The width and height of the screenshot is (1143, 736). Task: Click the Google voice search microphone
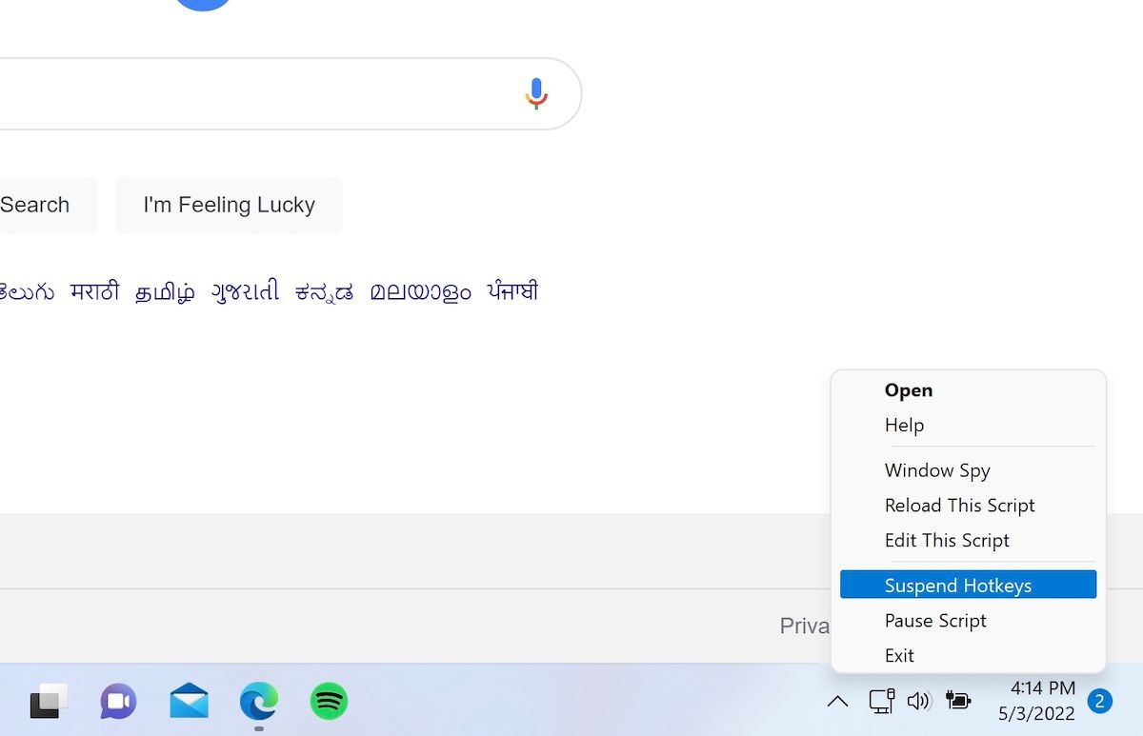tap(535, 92)
